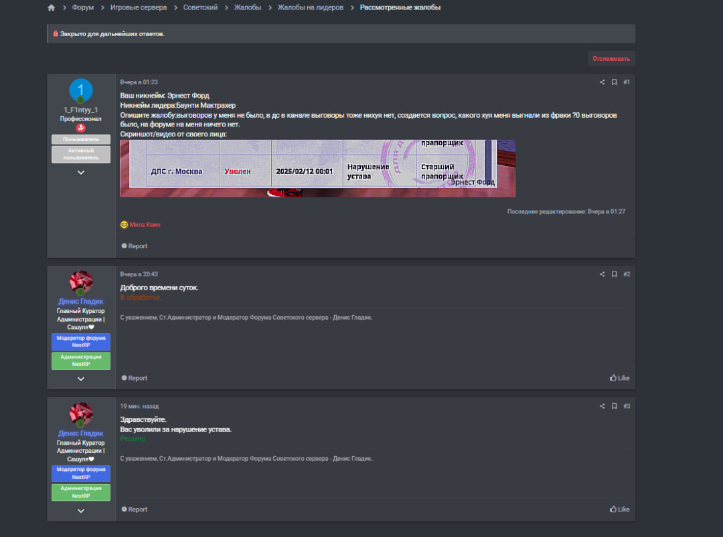Open Жалобы на лидеров breadcrumb

(310, 8)
